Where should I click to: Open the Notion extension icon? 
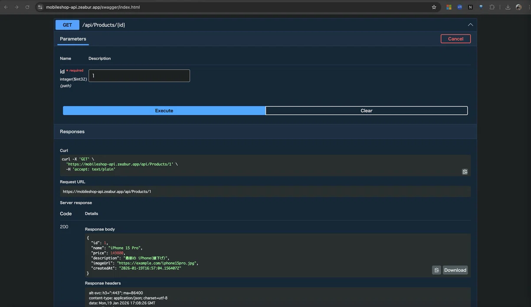tap(470, 7)
